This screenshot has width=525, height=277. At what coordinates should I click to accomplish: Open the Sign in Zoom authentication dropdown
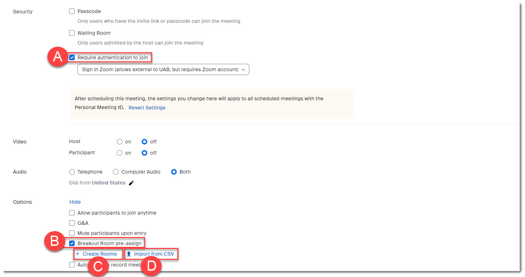[x=163, y=69]
